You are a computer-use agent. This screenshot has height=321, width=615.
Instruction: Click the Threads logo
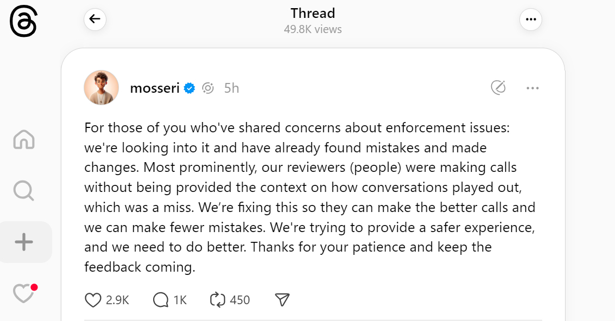point(23,22)
